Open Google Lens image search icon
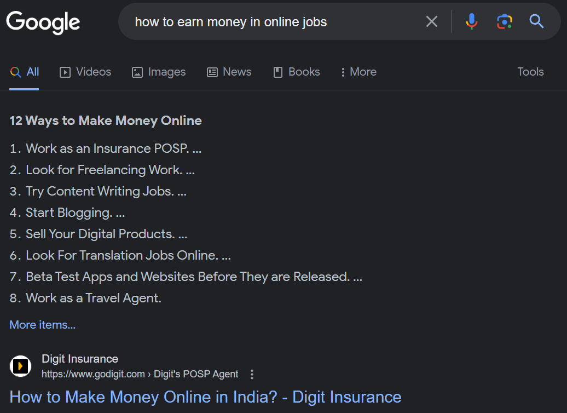This screenshot has width=567, height=413. (x=505, y=22)
